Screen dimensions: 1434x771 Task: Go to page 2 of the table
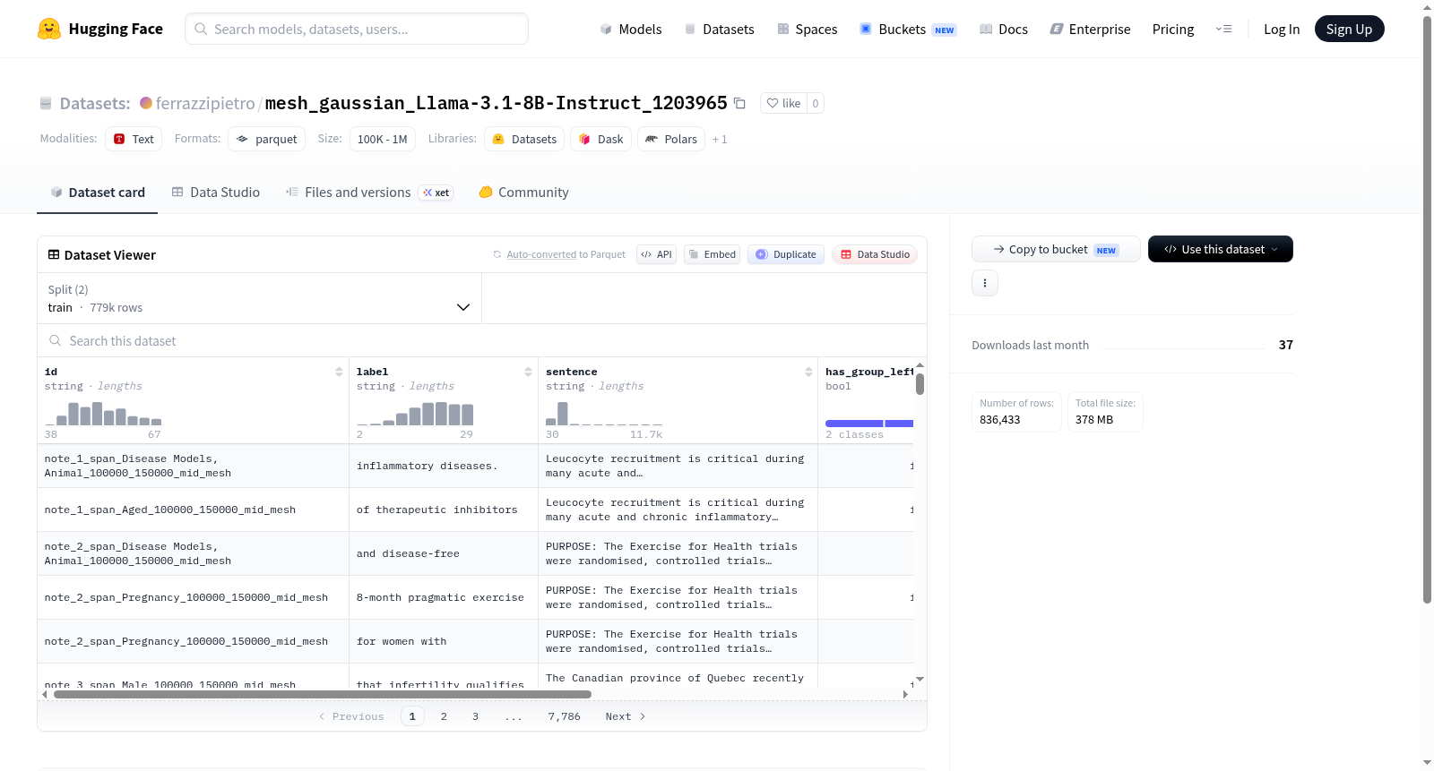tap(444, 716)
